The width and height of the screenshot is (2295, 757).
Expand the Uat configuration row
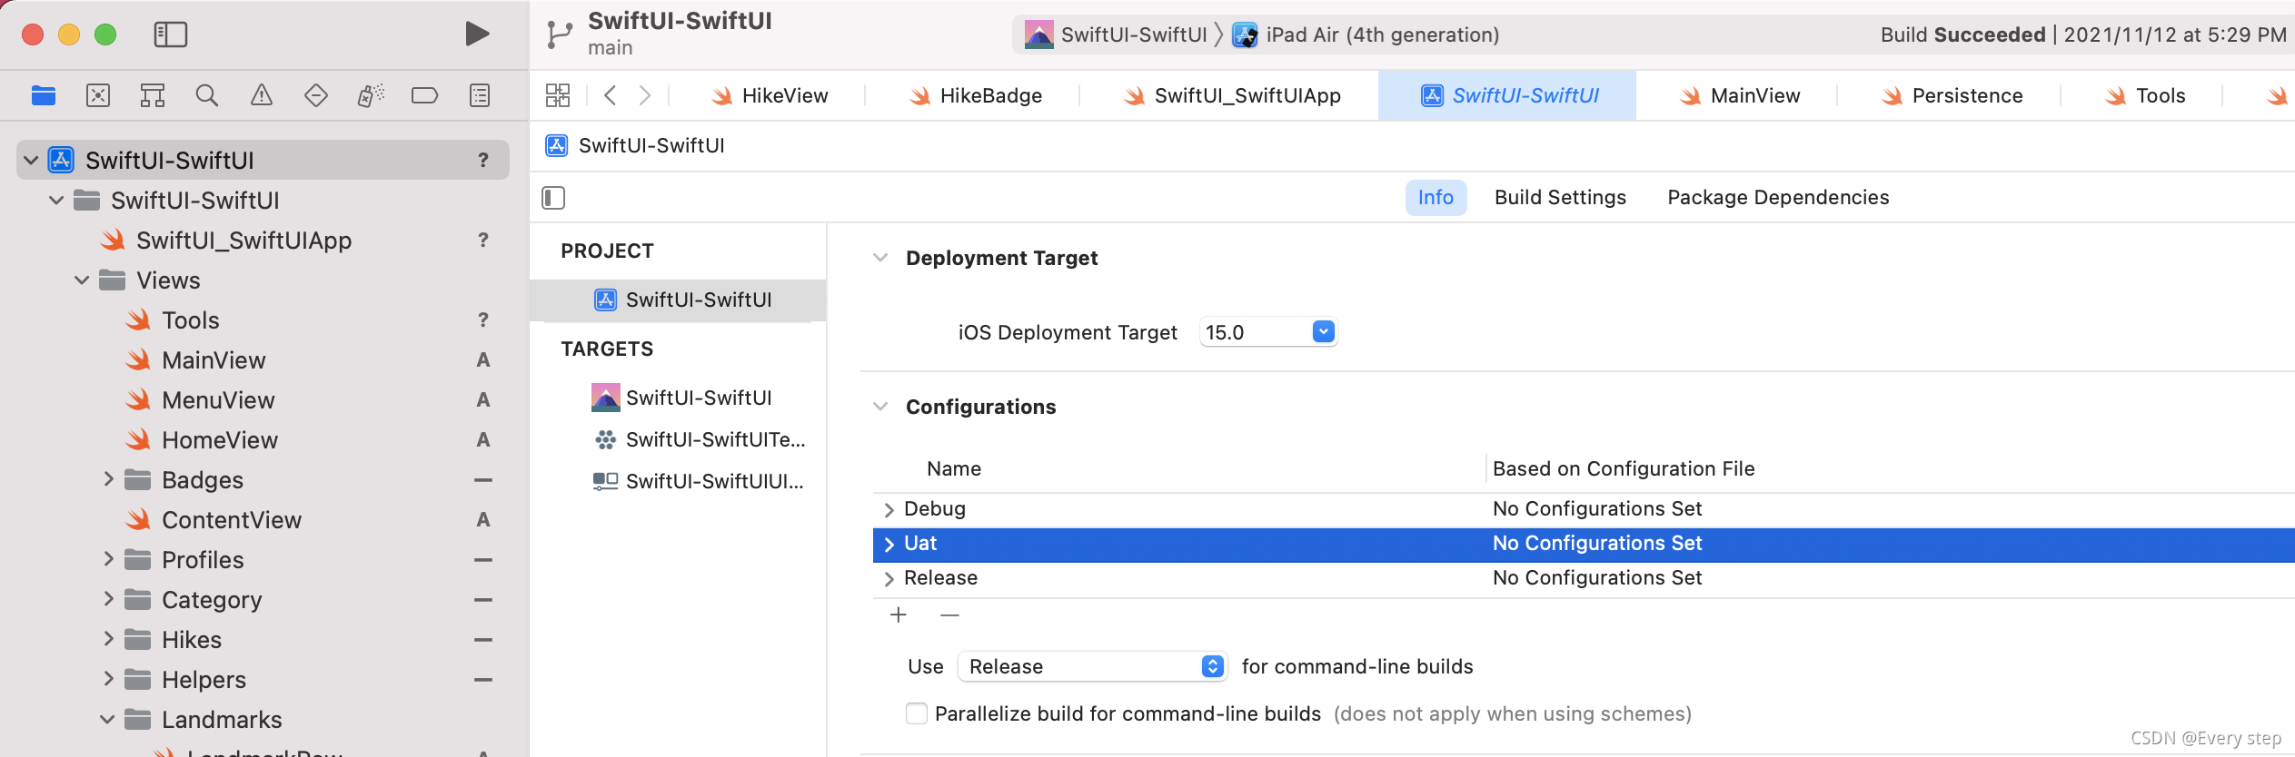click(889, 544)
